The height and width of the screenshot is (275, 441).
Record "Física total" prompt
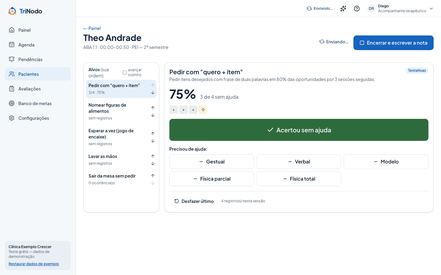point(299,179)
